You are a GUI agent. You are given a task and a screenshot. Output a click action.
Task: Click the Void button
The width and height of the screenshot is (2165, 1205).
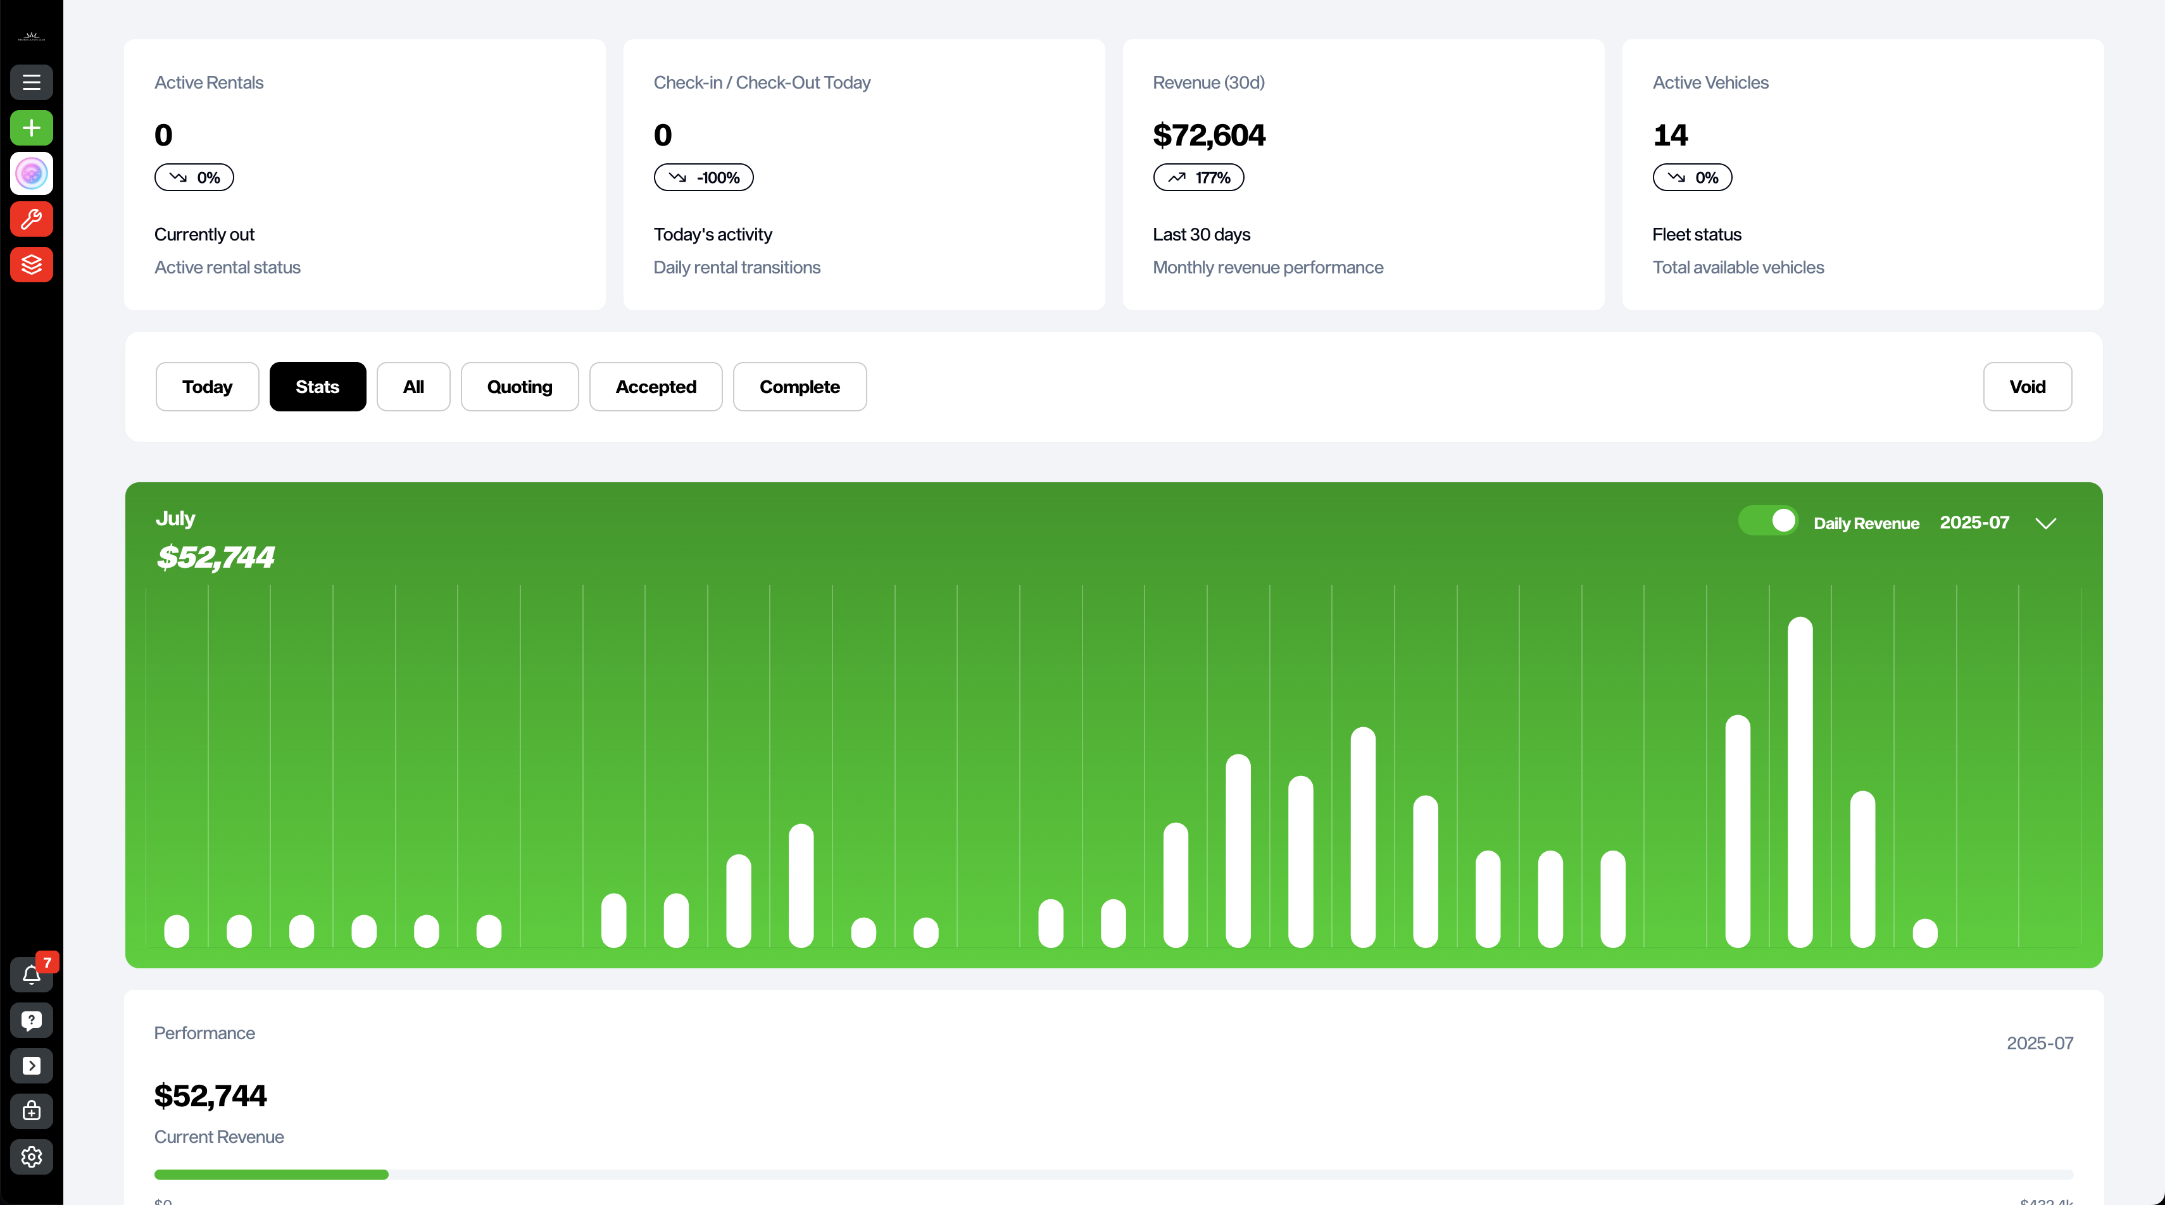tap(2027, 387)
